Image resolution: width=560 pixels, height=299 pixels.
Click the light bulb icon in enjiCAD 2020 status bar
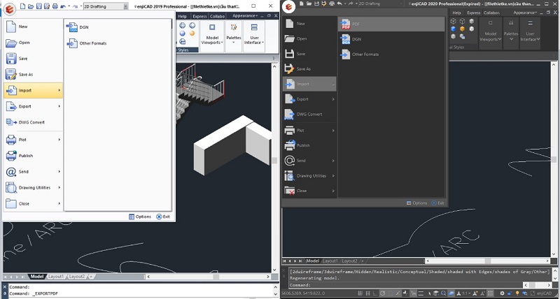pos(517,293)
